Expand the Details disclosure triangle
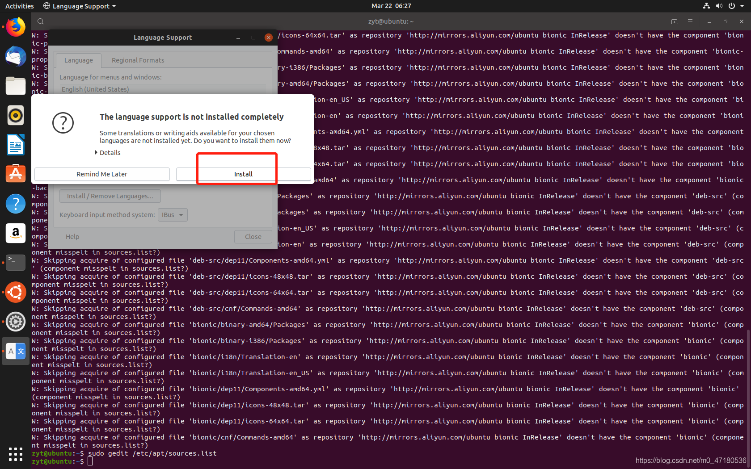 pos(96,153)
